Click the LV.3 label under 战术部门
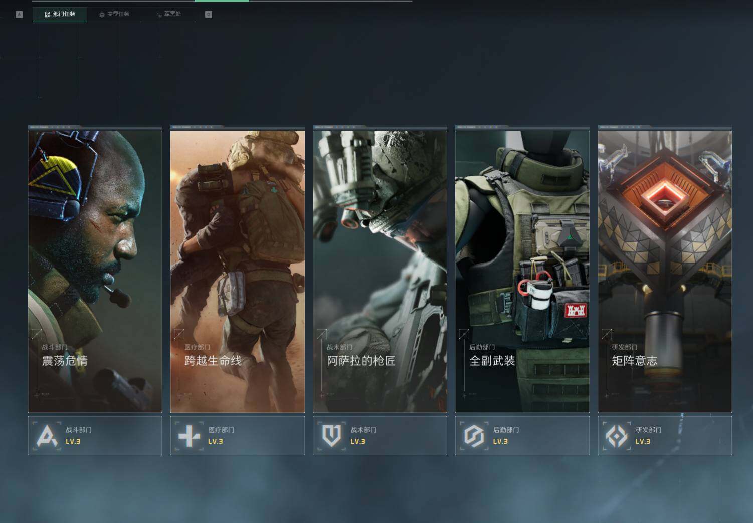This screenshot has height=523, width=753. (x=358, y=441)
